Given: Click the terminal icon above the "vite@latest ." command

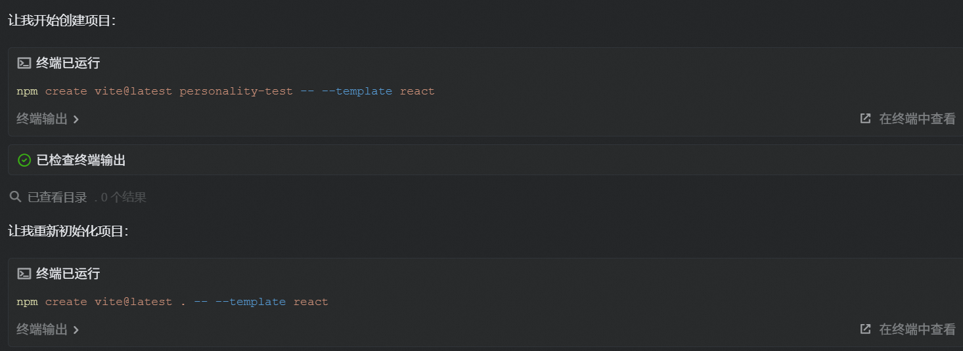Looking at the screenshot, I should [24, 274].
